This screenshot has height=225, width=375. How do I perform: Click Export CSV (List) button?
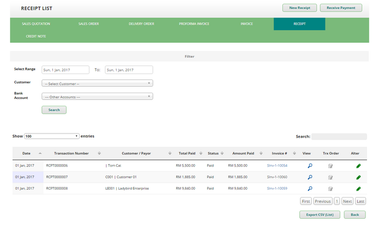click(x=320, y=215)
